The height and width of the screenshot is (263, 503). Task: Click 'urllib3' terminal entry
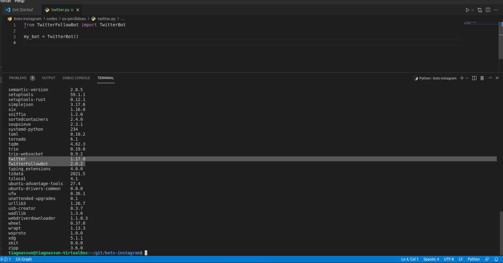pos(47,203)
